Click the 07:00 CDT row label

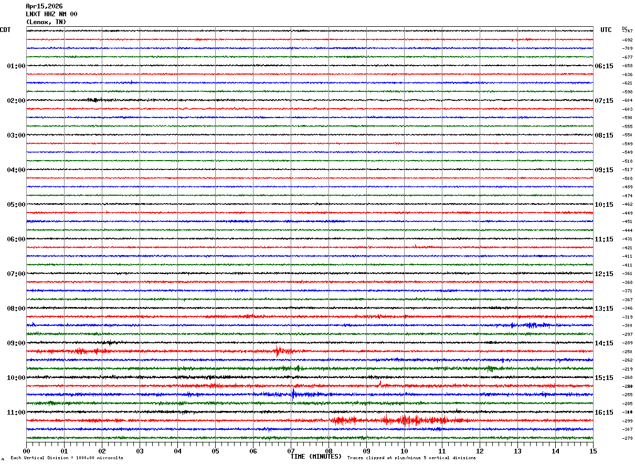[x=16, y=274]
